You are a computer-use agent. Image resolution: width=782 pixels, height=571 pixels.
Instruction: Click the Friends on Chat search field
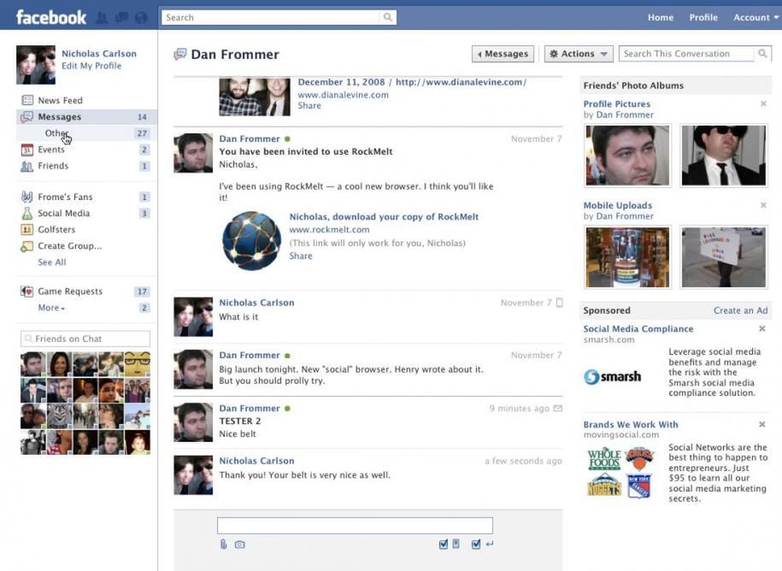coord(85,338)
